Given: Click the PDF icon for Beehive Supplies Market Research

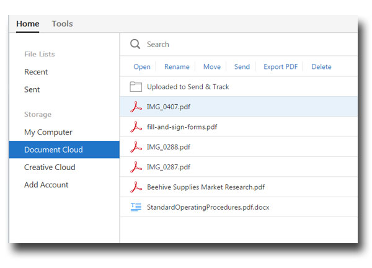Looking at the screenshot, I should [136, 187].
